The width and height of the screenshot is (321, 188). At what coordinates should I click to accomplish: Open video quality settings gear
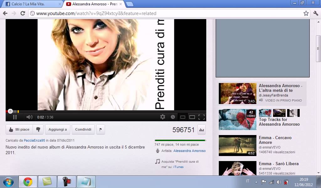pyautogui.click(x=163, y=117)
